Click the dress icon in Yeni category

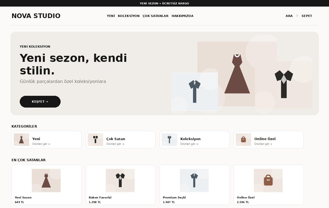[21, 140]
